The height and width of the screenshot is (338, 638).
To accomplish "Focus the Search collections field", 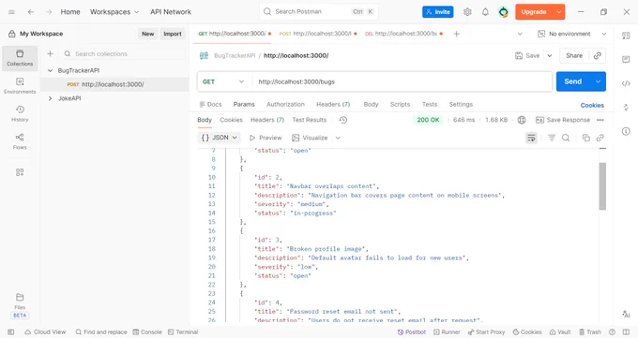I will tap(123, 53).
